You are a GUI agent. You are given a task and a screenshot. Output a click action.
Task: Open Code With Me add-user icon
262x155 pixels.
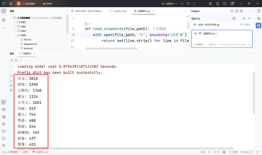(217, 4)
